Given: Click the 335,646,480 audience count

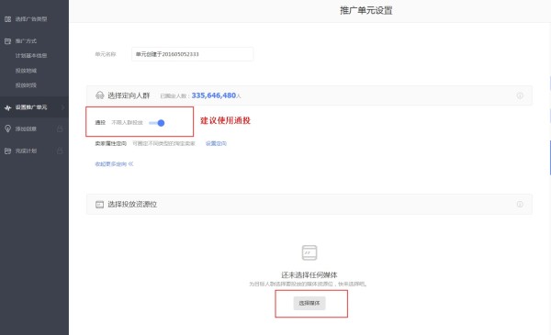Looking at the screenshot, I should click(x=214, y=95).
